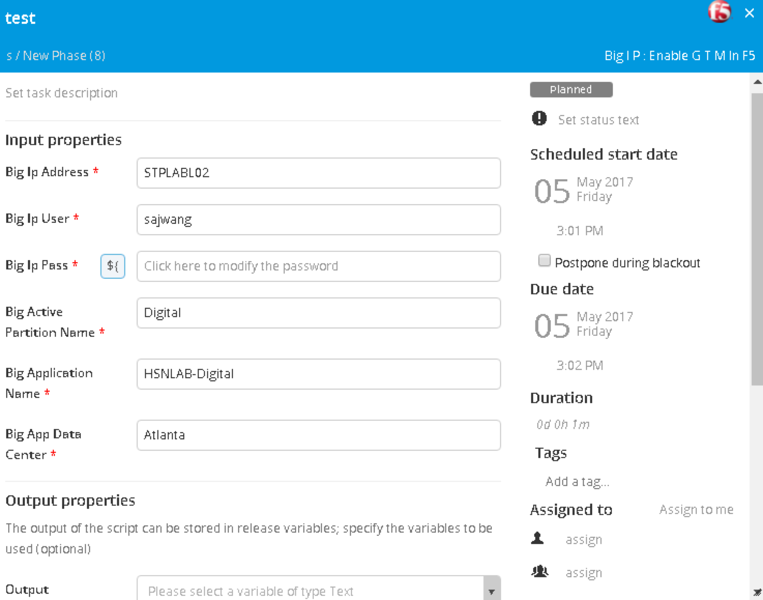This screenshot has width=763, height=600.
Task: Click the Input properties heading
Action: coord(63,140)
